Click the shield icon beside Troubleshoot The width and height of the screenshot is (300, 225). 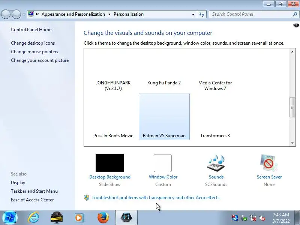pyautogui.click(x=87, y=198)
